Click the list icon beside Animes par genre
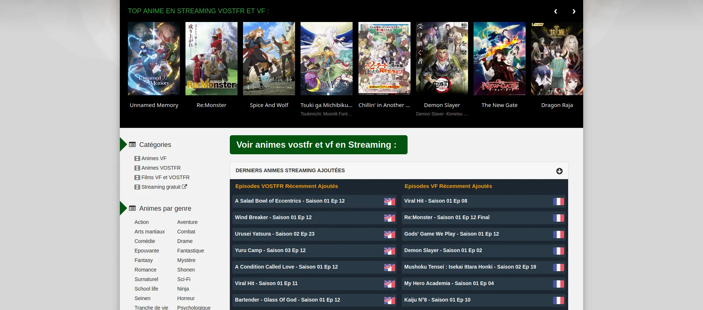The height and width of the screenshot is (310, 703). [132, 208]
